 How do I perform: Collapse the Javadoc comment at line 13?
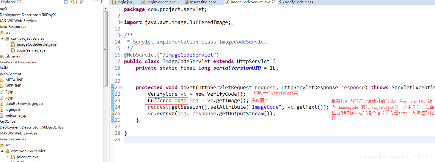122,35
